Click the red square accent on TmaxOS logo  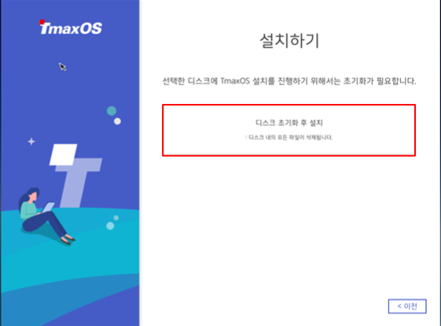[x=42, y=22]
